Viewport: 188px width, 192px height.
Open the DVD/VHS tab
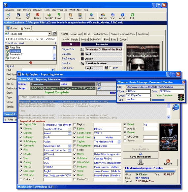95,40
